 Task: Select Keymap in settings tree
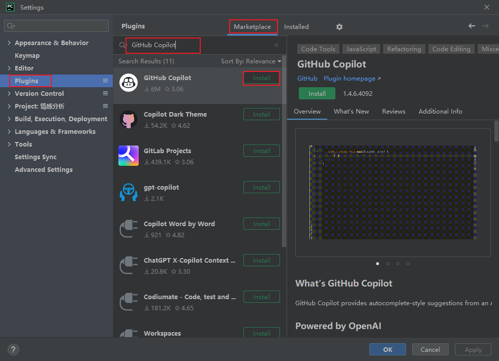coord(27,56)
